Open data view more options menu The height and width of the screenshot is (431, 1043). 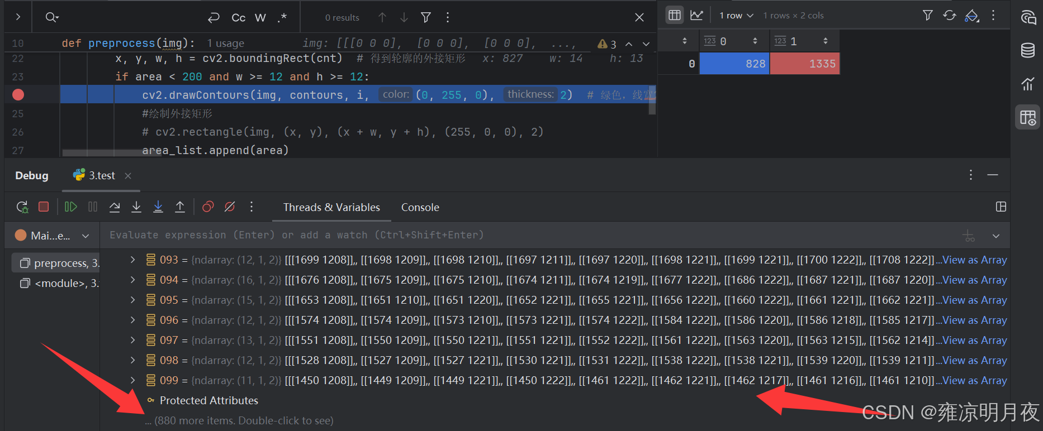(x=993, y=16)
